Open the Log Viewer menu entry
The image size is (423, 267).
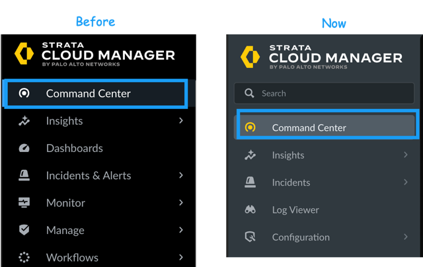[x=295, y=210]
